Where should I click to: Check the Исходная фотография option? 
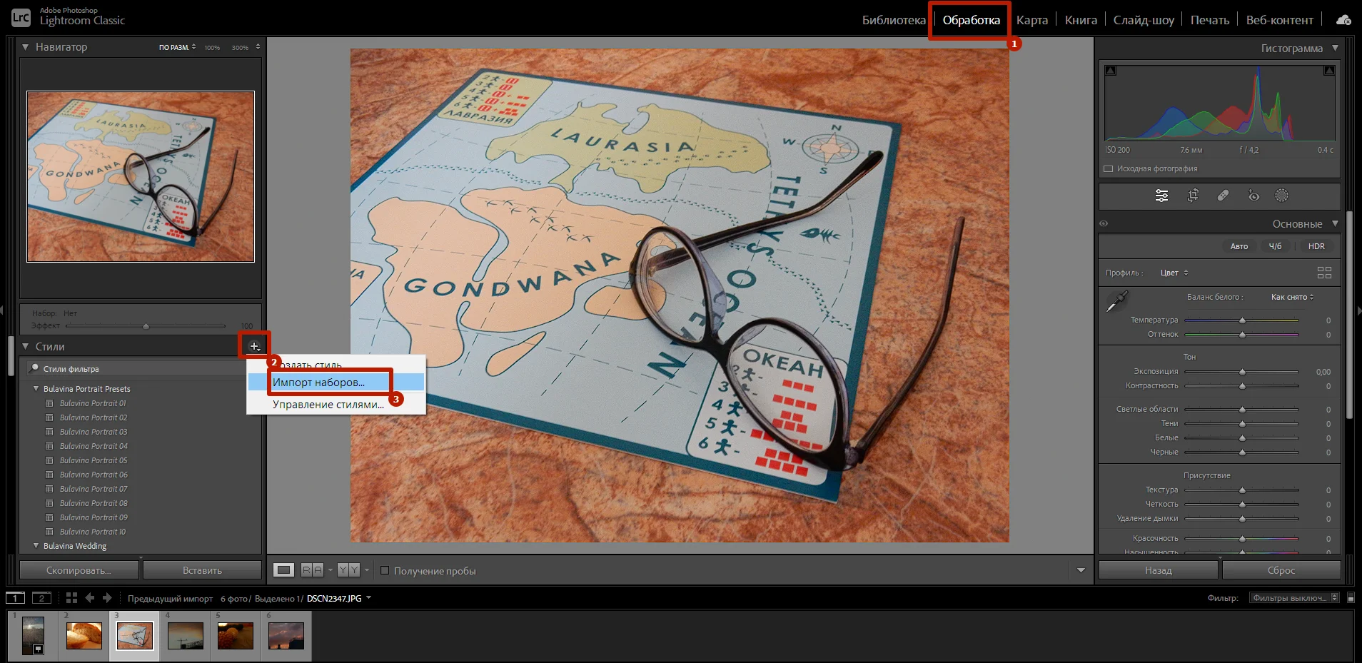(x=1109, y=169)
